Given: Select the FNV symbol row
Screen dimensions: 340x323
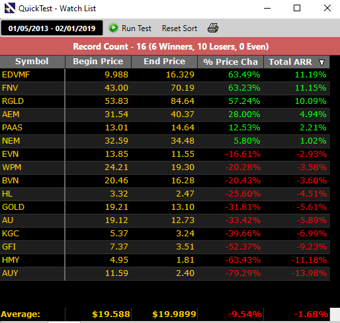Looking at the screenshot, I should point(165,88).
